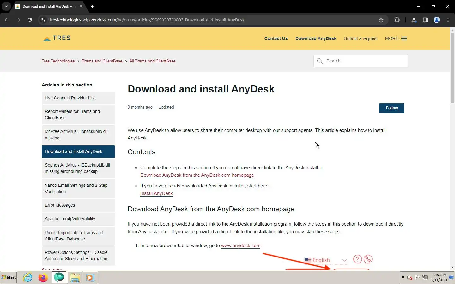
Task: Open Internet Explorer from the taskbar
Action: [28, 277]
